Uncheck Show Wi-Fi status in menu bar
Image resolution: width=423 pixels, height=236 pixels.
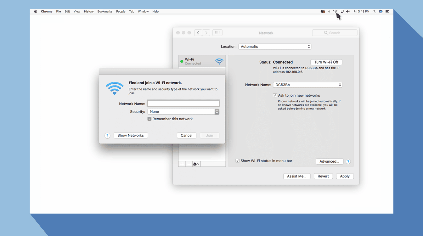click(238, 161)
